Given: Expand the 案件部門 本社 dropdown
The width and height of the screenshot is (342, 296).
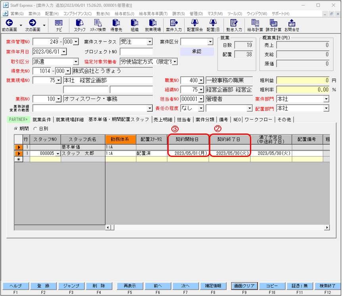Looking at the screenshot, I should click(326, 99).
